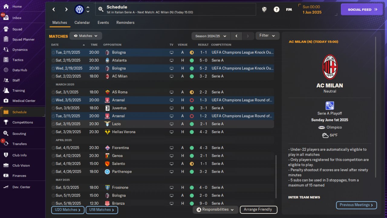This screenshot has height=218, width=387.
Task: Open the help question mark icon
Action: pos(276,9)
